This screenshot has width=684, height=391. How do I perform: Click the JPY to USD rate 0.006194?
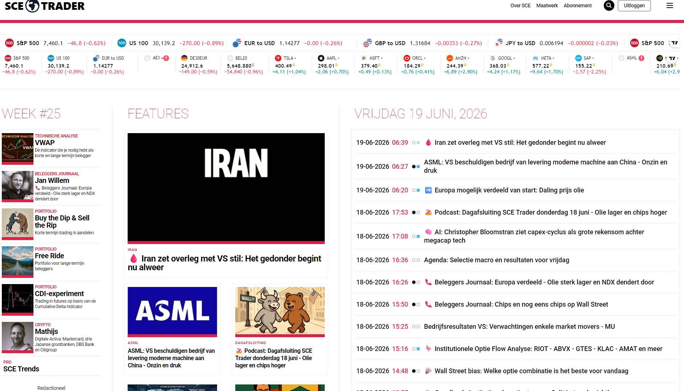(551, 43)
